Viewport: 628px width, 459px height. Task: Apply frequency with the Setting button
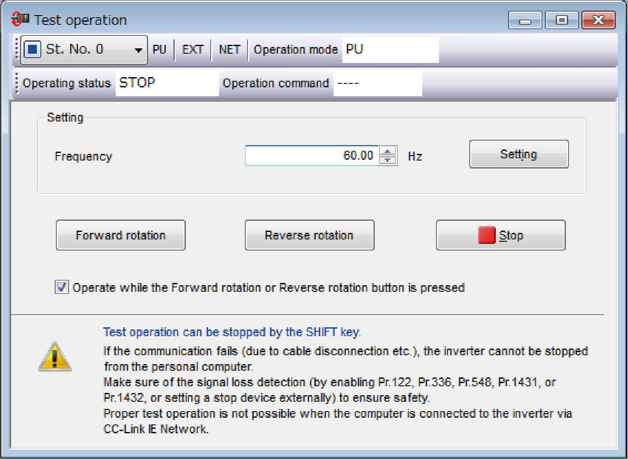click(518, 154)
